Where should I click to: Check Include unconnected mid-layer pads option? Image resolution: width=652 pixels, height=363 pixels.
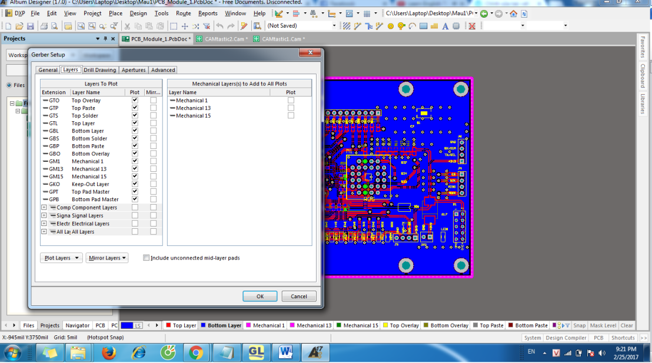tap(147, 258)
